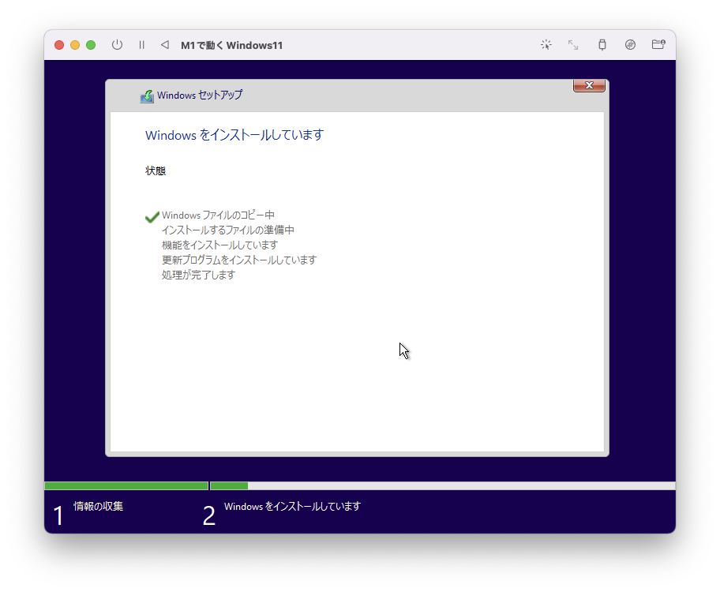Click the 状態 label
Viewport: 720px width, 592px height.
coord(156,170)
